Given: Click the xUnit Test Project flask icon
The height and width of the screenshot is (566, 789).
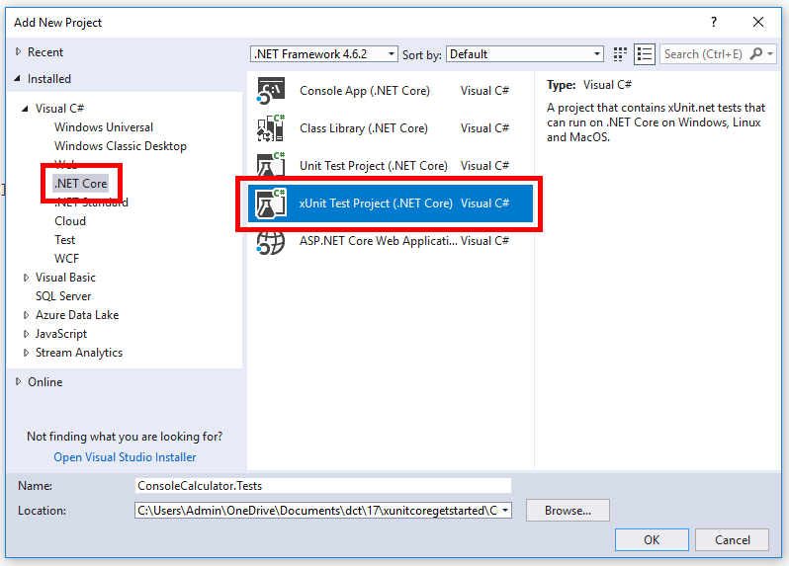Looking at the screenshot, I should [271, 203].
